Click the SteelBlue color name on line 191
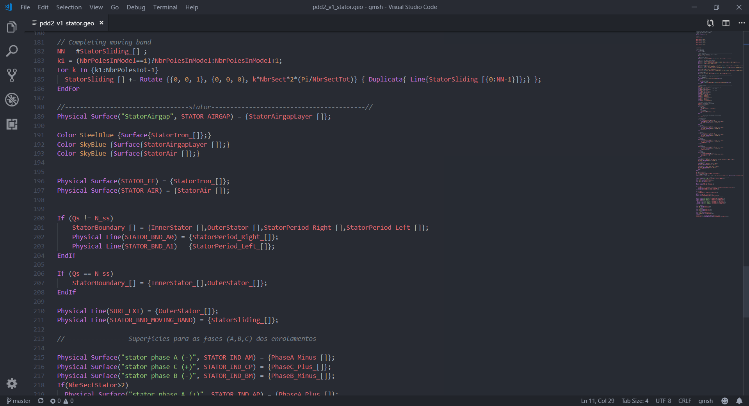Viewport: 749px width, 406px height. pyautogui.click(x=96, y=135)
